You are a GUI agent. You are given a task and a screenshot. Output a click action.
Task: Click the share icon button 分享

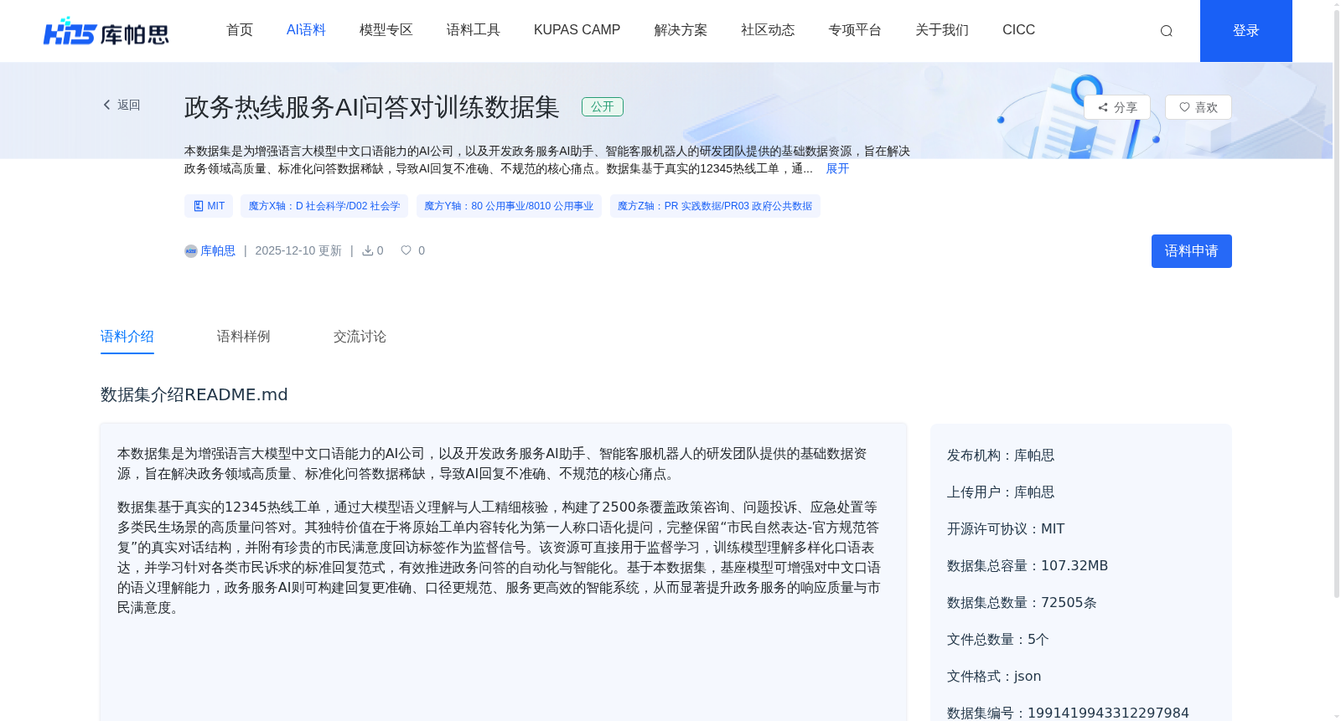(1117, 107)
